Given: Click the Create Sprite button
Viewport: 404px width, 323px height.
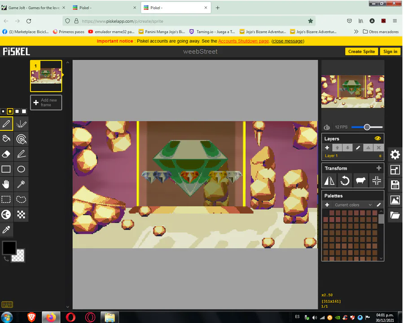Looking at the screenshot, I should (361, 52).
